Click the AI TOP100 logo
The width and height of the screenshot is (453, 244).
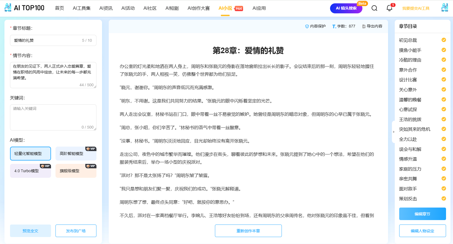point(24,8)
